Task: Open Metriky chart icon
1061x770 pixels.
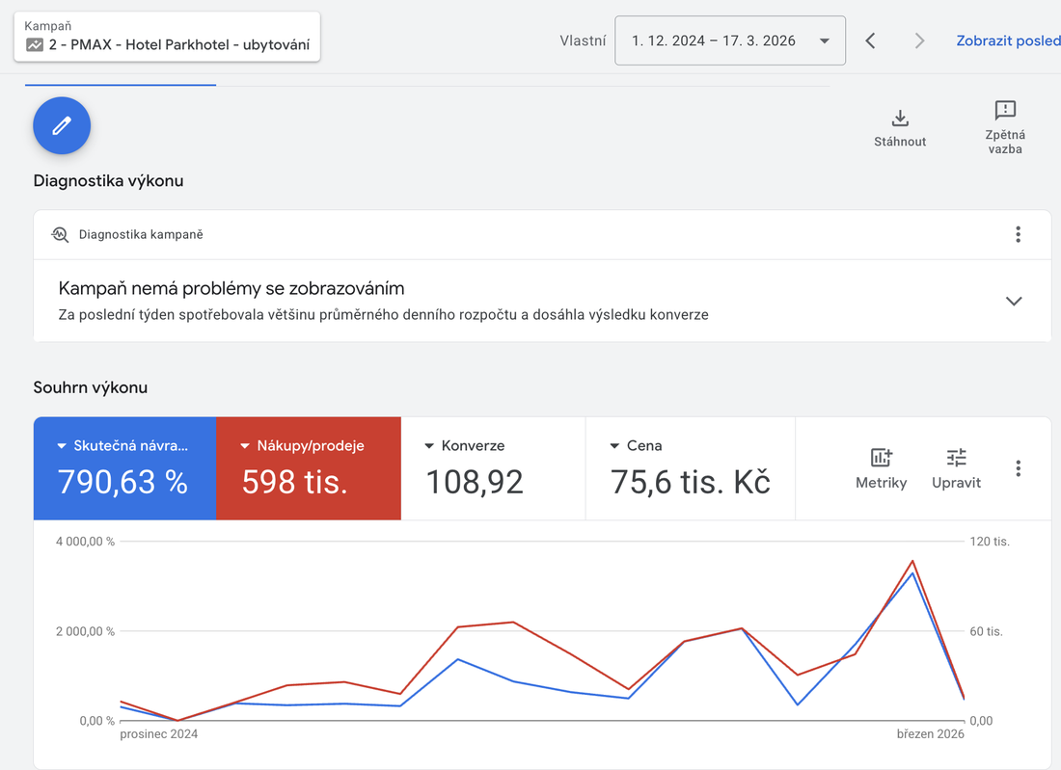Action: tap(881, 458)
